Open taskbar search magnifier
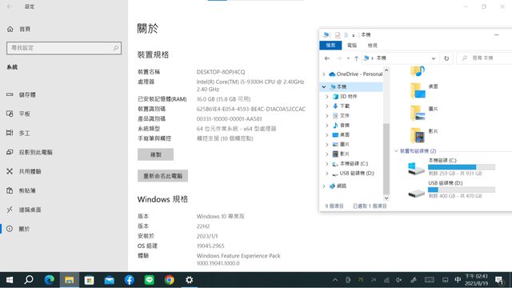Screen dimensions: 512x288 (29, 280)
